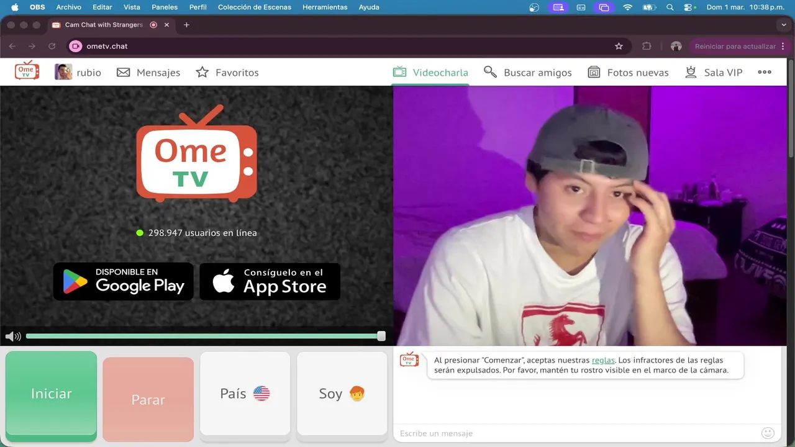Click the battery status icon
Viewport: 795px width, 447px height.
click(x=649, y=7)
